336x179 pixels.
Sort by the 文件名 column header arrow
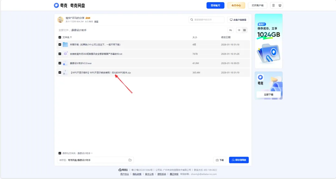(x=71, y=37)
